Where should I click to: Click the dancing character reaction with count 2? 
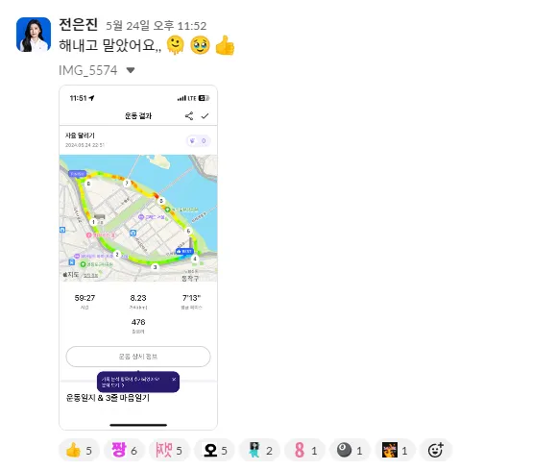259,451
